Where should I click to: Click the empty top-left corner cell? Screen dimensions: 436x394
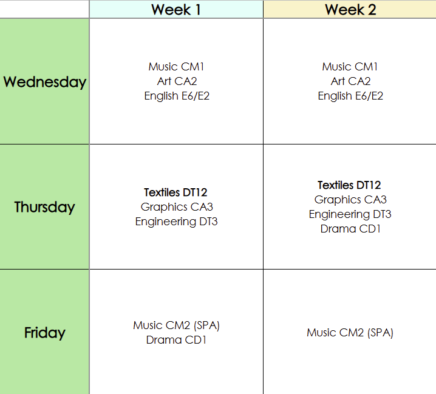pyautogui.click(x=45, y=9)
